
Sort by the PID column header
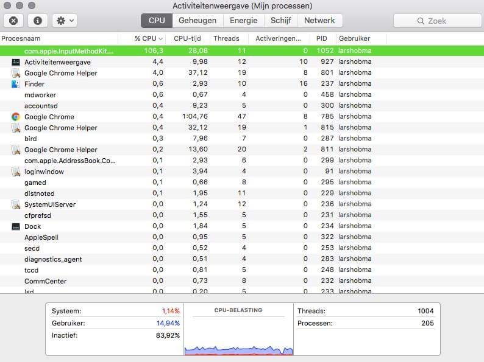[x=322, y=38]
